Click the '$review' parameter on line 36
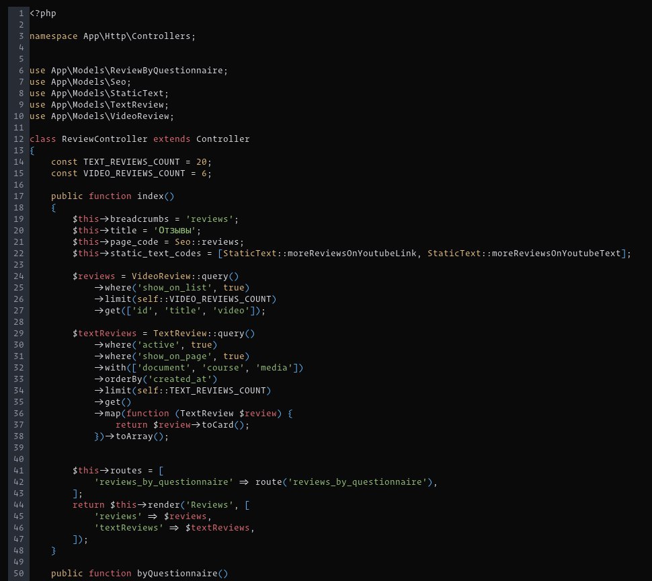Viewport: 652px width, 581px height. [x=258, y=414]
